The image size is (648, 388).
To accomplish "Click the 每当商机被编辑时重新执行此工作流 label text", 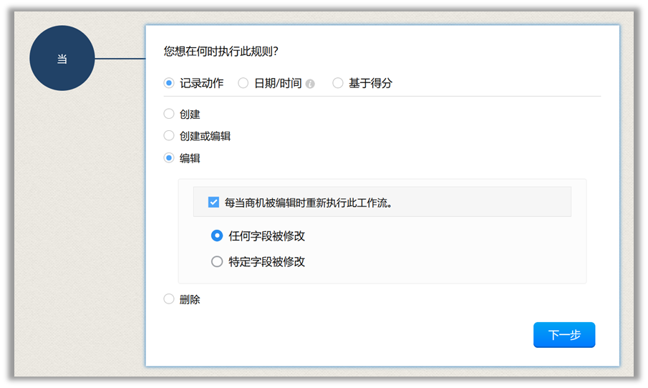I will [x=309, y=203].
